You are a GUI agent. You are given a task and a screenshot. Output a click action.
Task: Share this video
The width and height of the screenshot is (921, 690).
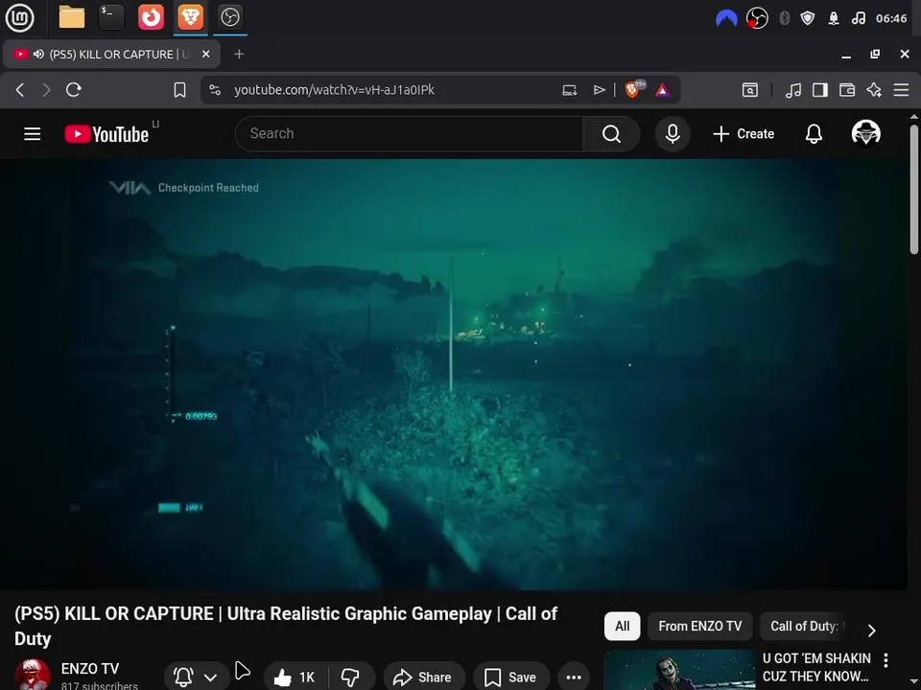423,678
